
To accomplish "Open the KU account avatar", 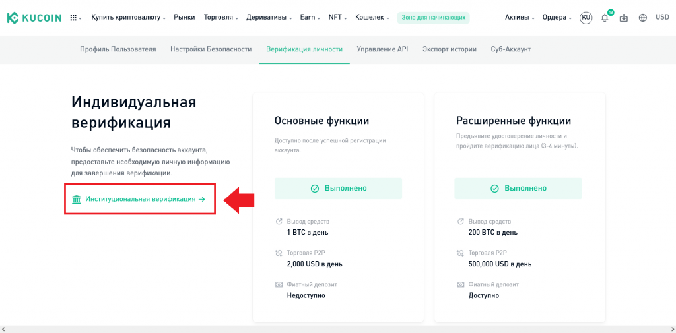I will 586,18.
